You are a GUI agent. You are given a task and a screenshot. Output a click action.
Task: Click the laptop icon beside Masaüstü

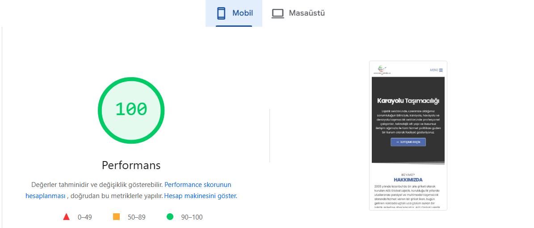pyautogui.click(x=278, y=13)
